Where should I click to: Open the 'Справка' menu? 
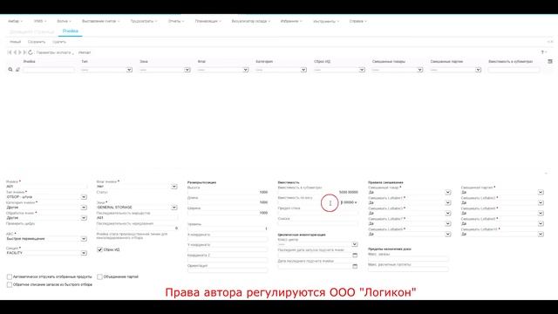pyautogui.click(x=358, y=21)
